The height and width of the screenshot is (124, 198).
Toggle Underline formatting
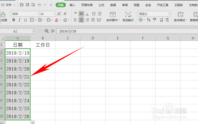point(25,20)
